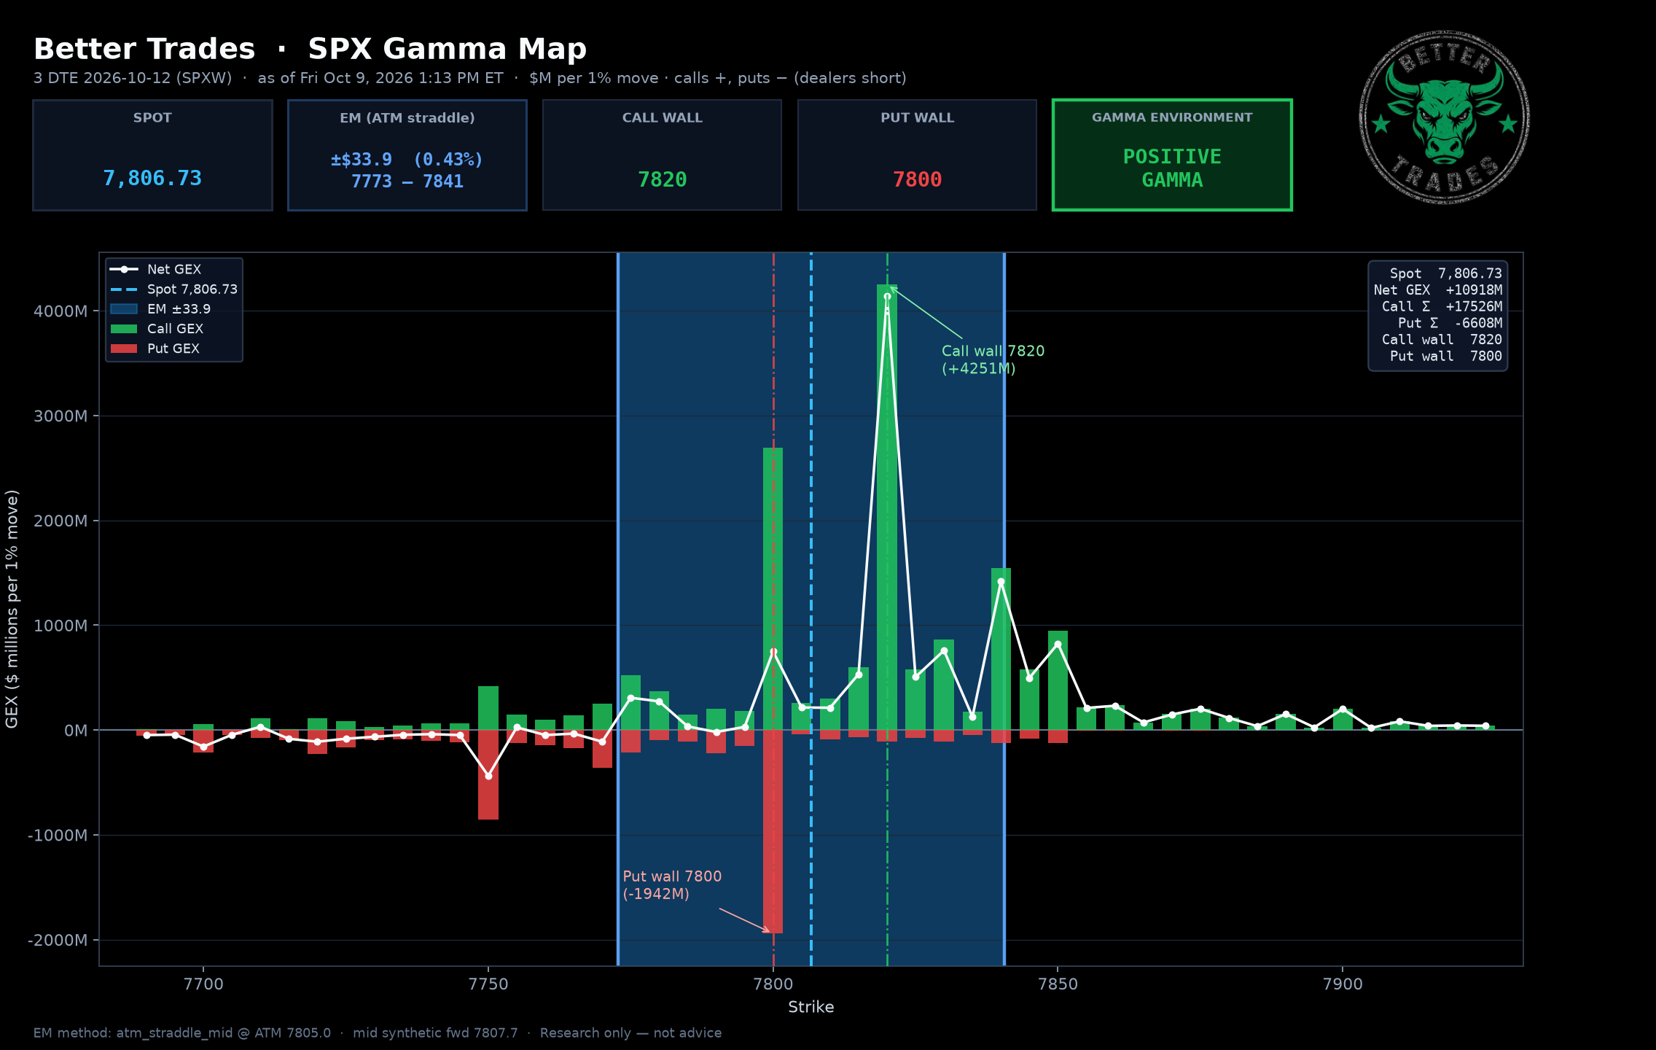Click the Net GEX +10918M summary line
This screenshot has width=1656, height=1050.
point(1438,289)
